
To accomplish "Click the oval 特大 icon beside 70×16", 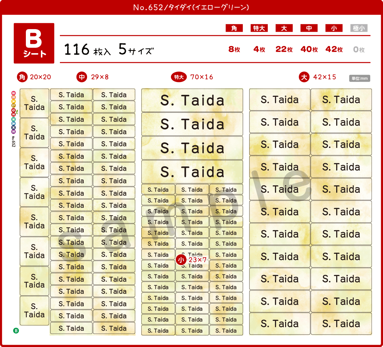I will 179,77.
